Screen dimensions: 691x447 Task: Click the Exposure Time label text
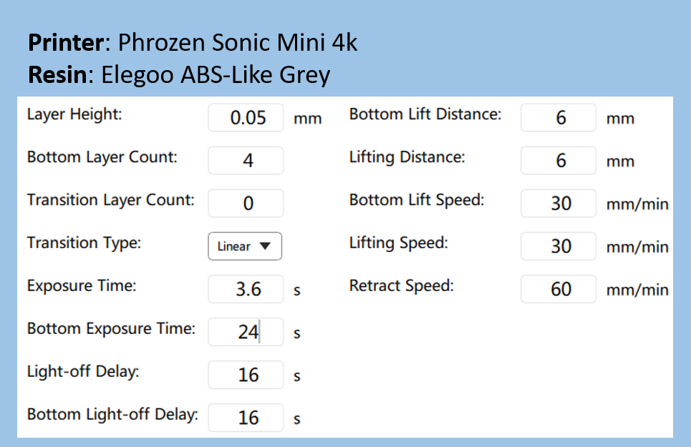coord(82,286)
